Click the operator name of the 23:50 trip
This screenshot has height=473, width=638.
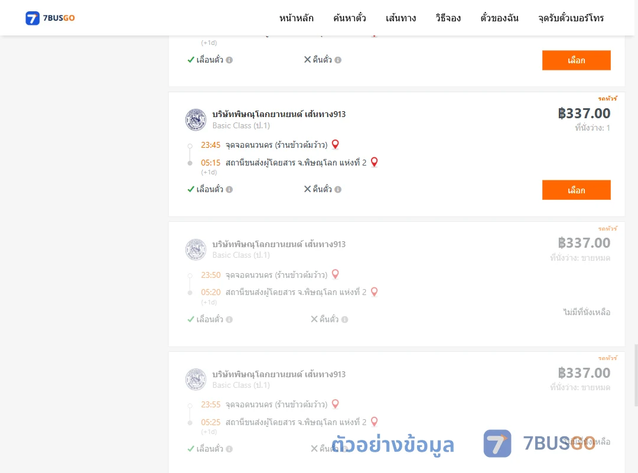[x=279, y=244]
